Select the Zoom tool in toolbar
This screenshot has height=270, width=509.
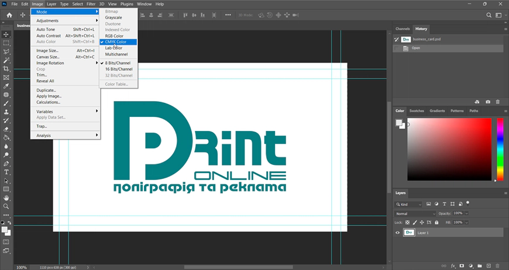point(6,206)
